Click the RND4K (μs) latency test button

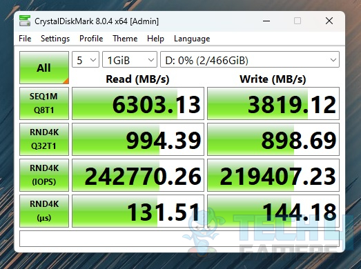tap(44, 211)
